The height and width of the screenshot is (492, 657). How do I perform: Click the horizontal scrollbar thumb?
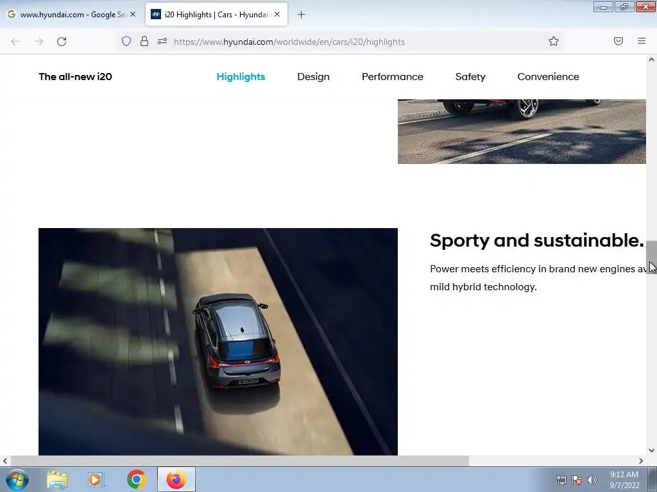239,461
